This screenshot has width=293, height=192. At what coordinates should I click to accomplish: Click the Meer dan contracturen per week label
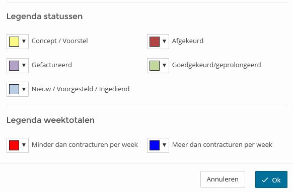click(x=222, y=145)
